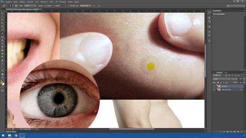Select the Healing Brush tool

(2, 33)
